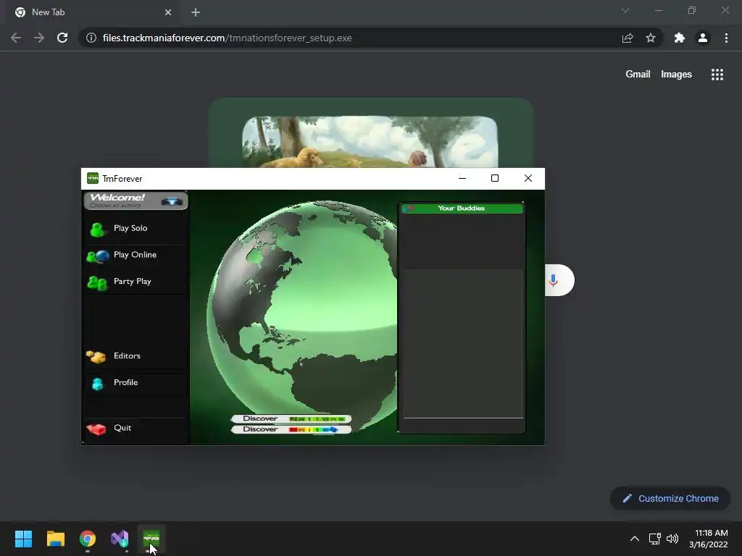
Task: Click the Discover United button
Action: tap(291, 429)
